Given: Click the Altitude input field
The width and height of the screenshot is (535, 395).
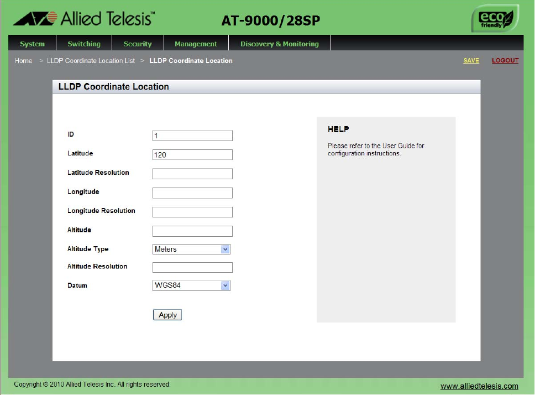Looking at the screenshot, I should coord(192,231).
